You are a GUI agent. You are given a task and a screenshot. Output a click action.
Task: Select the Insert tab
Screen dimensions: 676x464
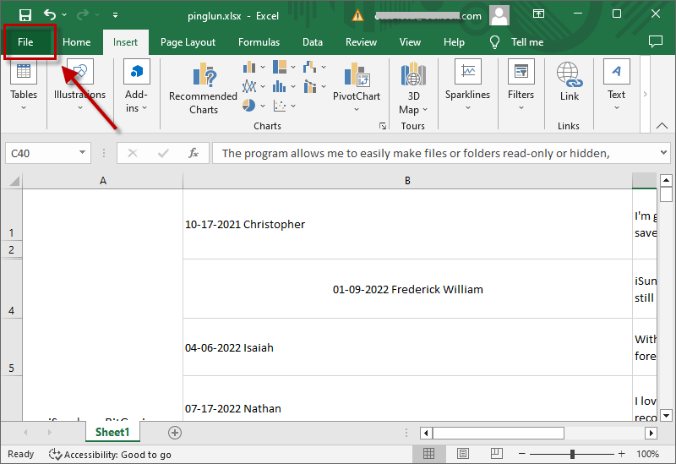click(x=125, y=41)
